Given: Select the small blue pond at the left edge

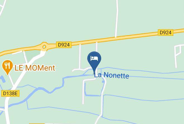Looking at the screenshot, I should (x=3, y=79).
